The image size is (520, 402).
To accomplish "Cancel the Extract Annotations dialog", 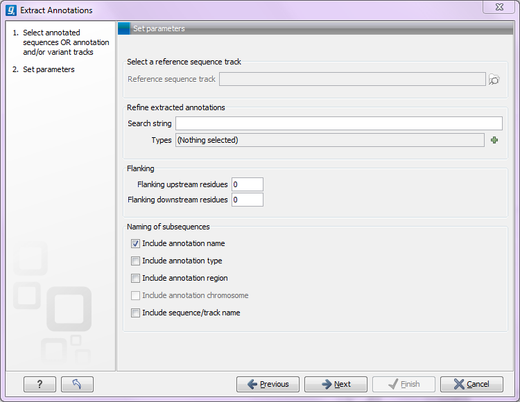I will pyautogui.click(x=471, y=384).
